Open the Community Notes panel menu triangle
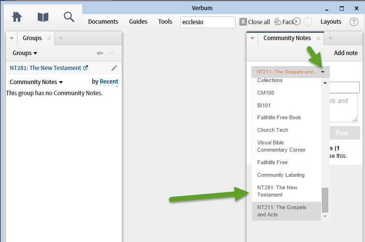The width and height of the screenshot is (365, 242). tap(252, 38)
